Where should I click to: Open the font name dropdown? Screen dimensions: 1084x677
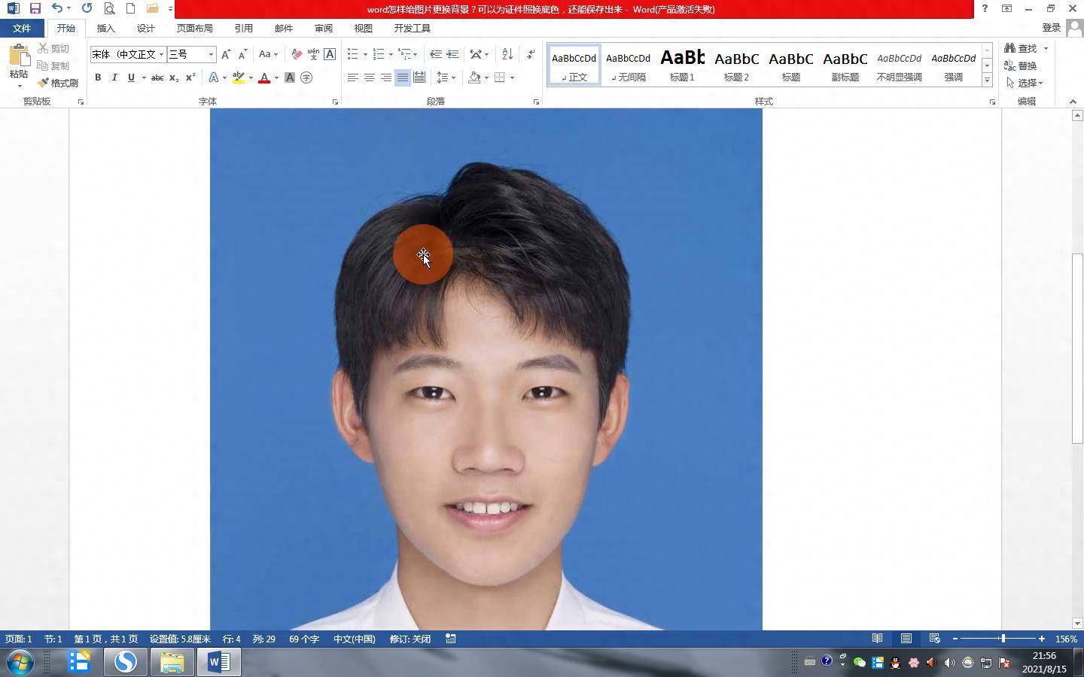click(161, 54)
